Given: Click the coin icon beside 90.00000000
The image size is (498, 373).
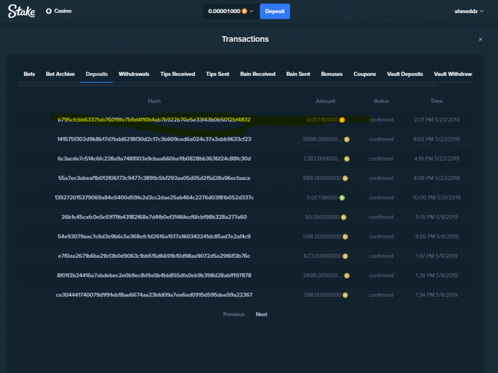Looking at the screenshot, I should (x=344, y=217).
